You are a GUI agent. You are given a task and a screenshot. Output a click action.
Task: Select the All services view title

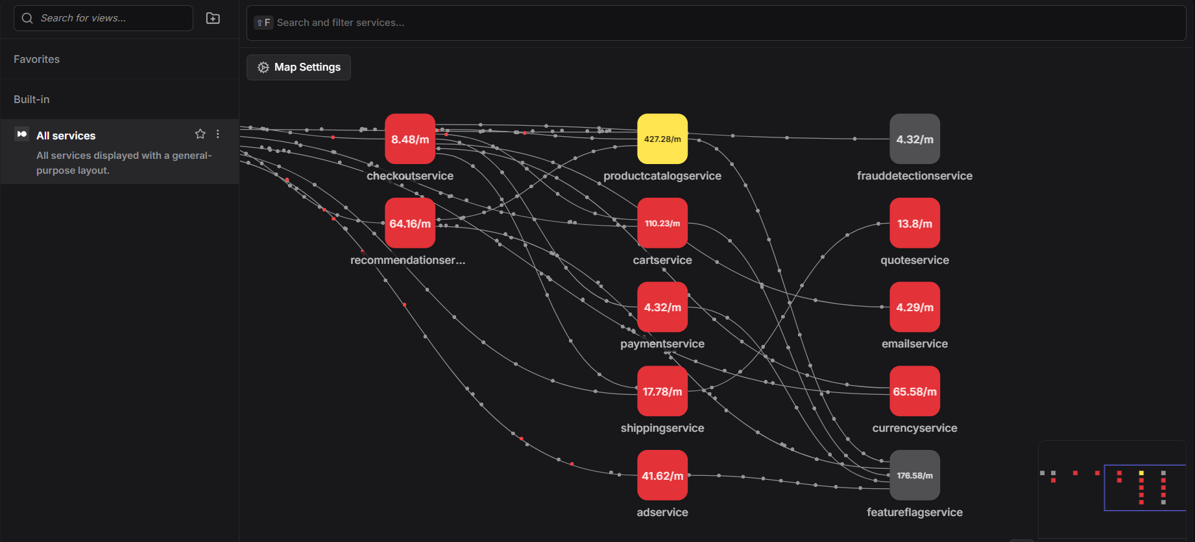coord(66,135)
